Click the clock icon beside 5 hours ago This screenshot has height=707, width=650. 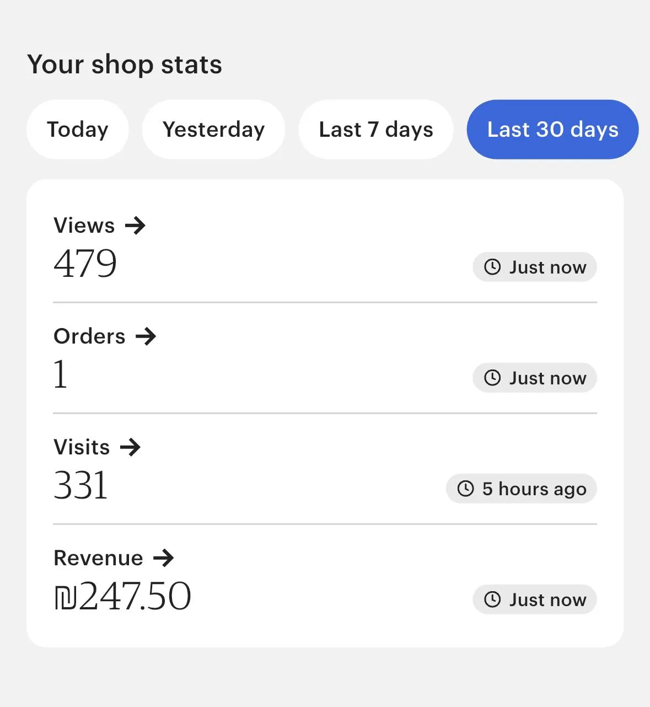(466, 489)
